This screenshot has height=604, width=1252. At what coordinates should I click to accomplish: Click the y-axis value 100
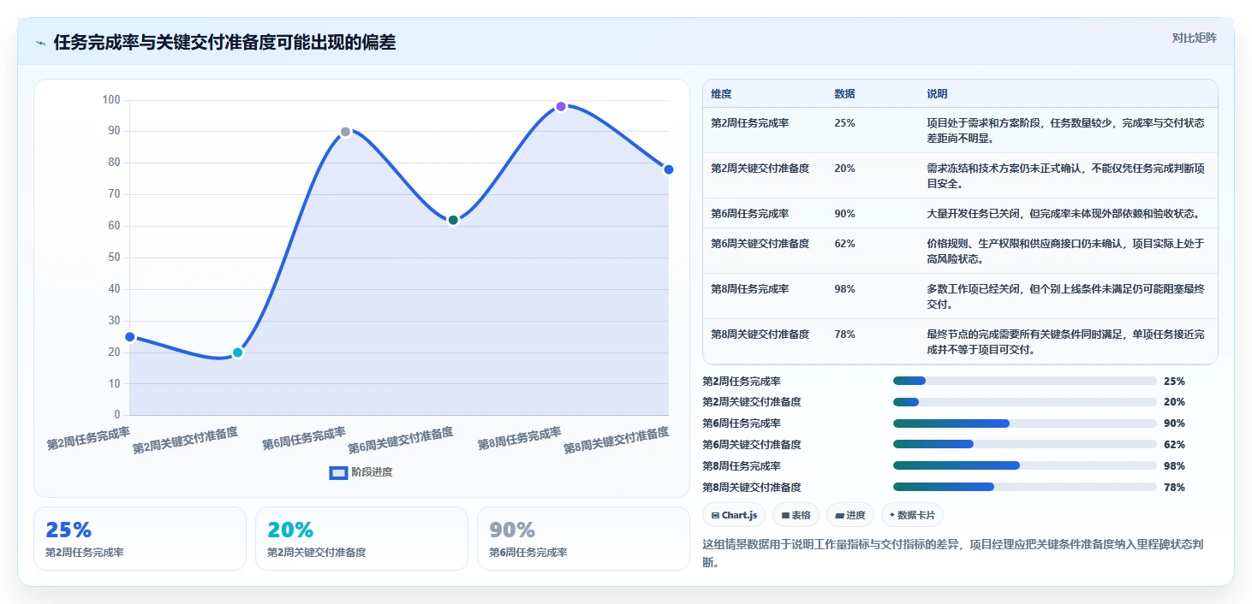111,100
